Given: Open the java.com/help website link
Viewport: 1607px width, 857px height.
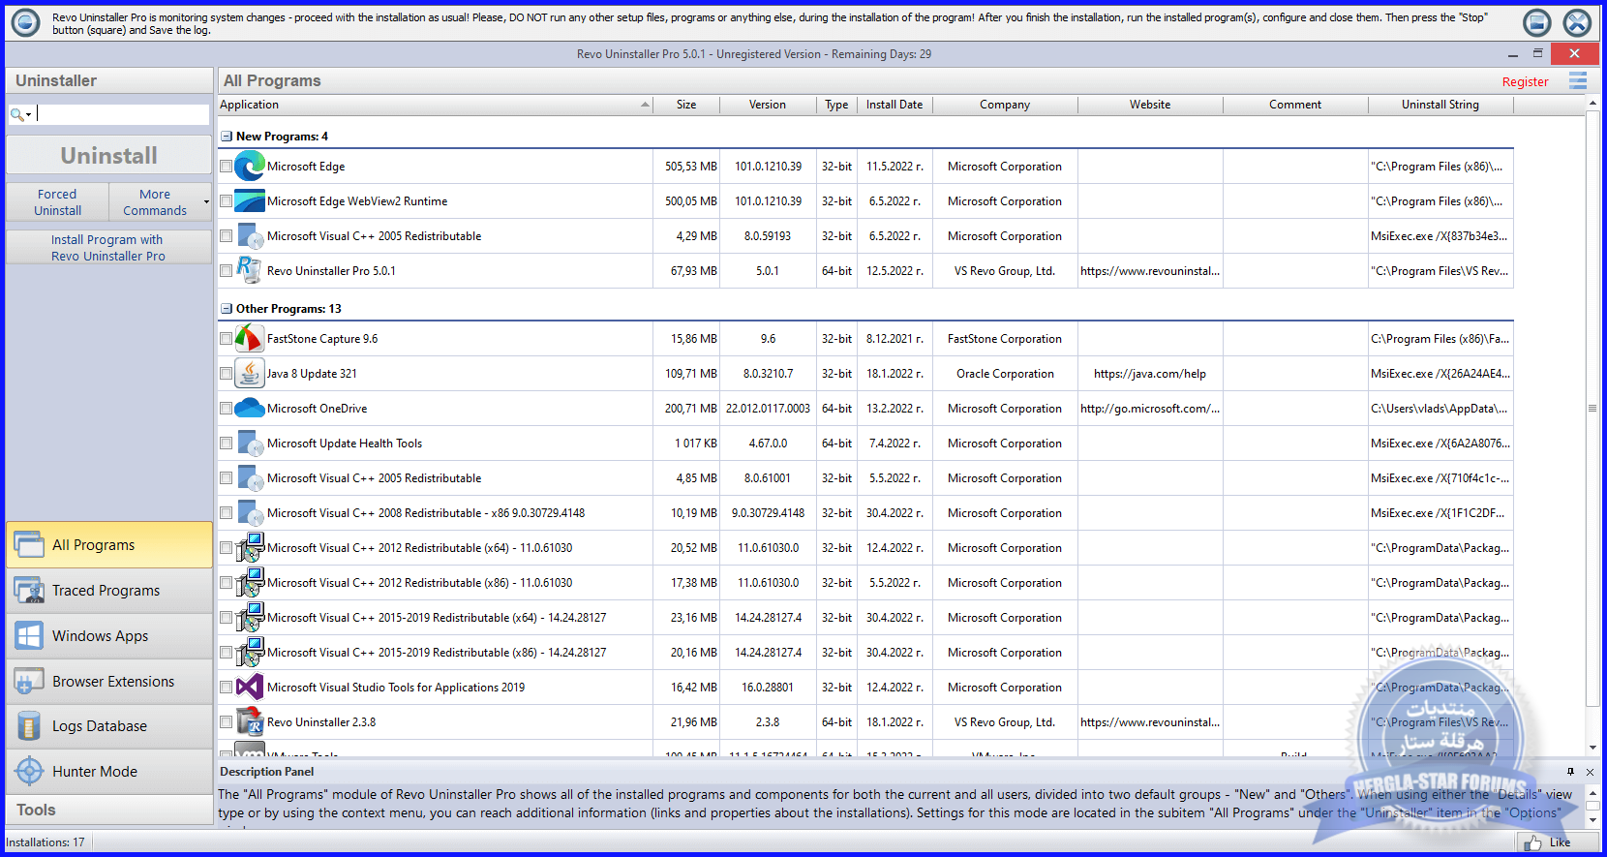Looking at the screenshot, I should click(x=1150, y=374).
